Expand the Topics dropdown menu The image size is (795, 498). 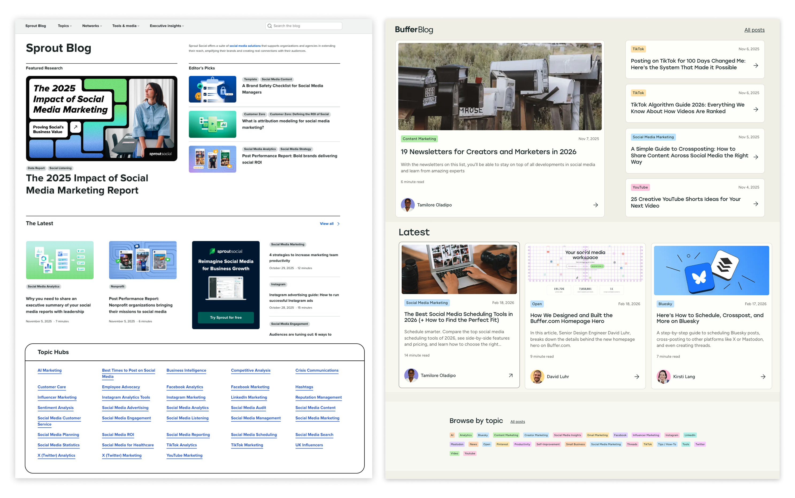point(65,26)
